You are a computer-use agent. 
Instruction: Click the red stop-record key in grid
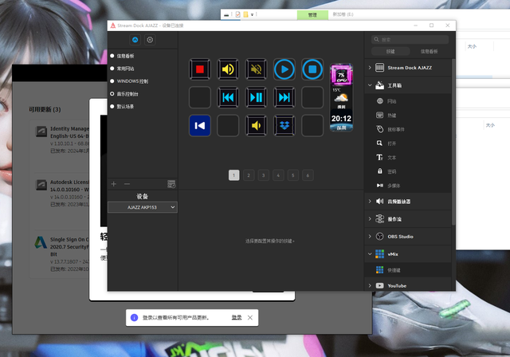pos(200,69)
